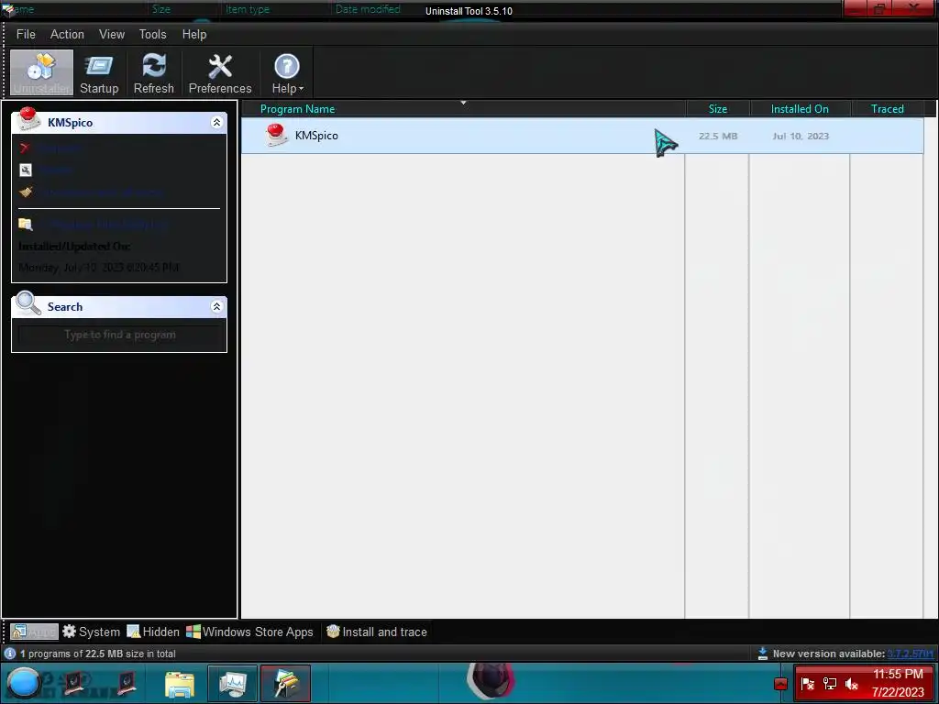Open the View menu
Screen dimensions: 939x704
click(x=112, y=34)
